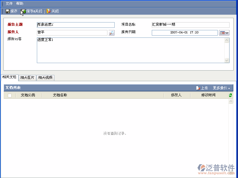Click the green refresh icon in document list

click(231, 95)
